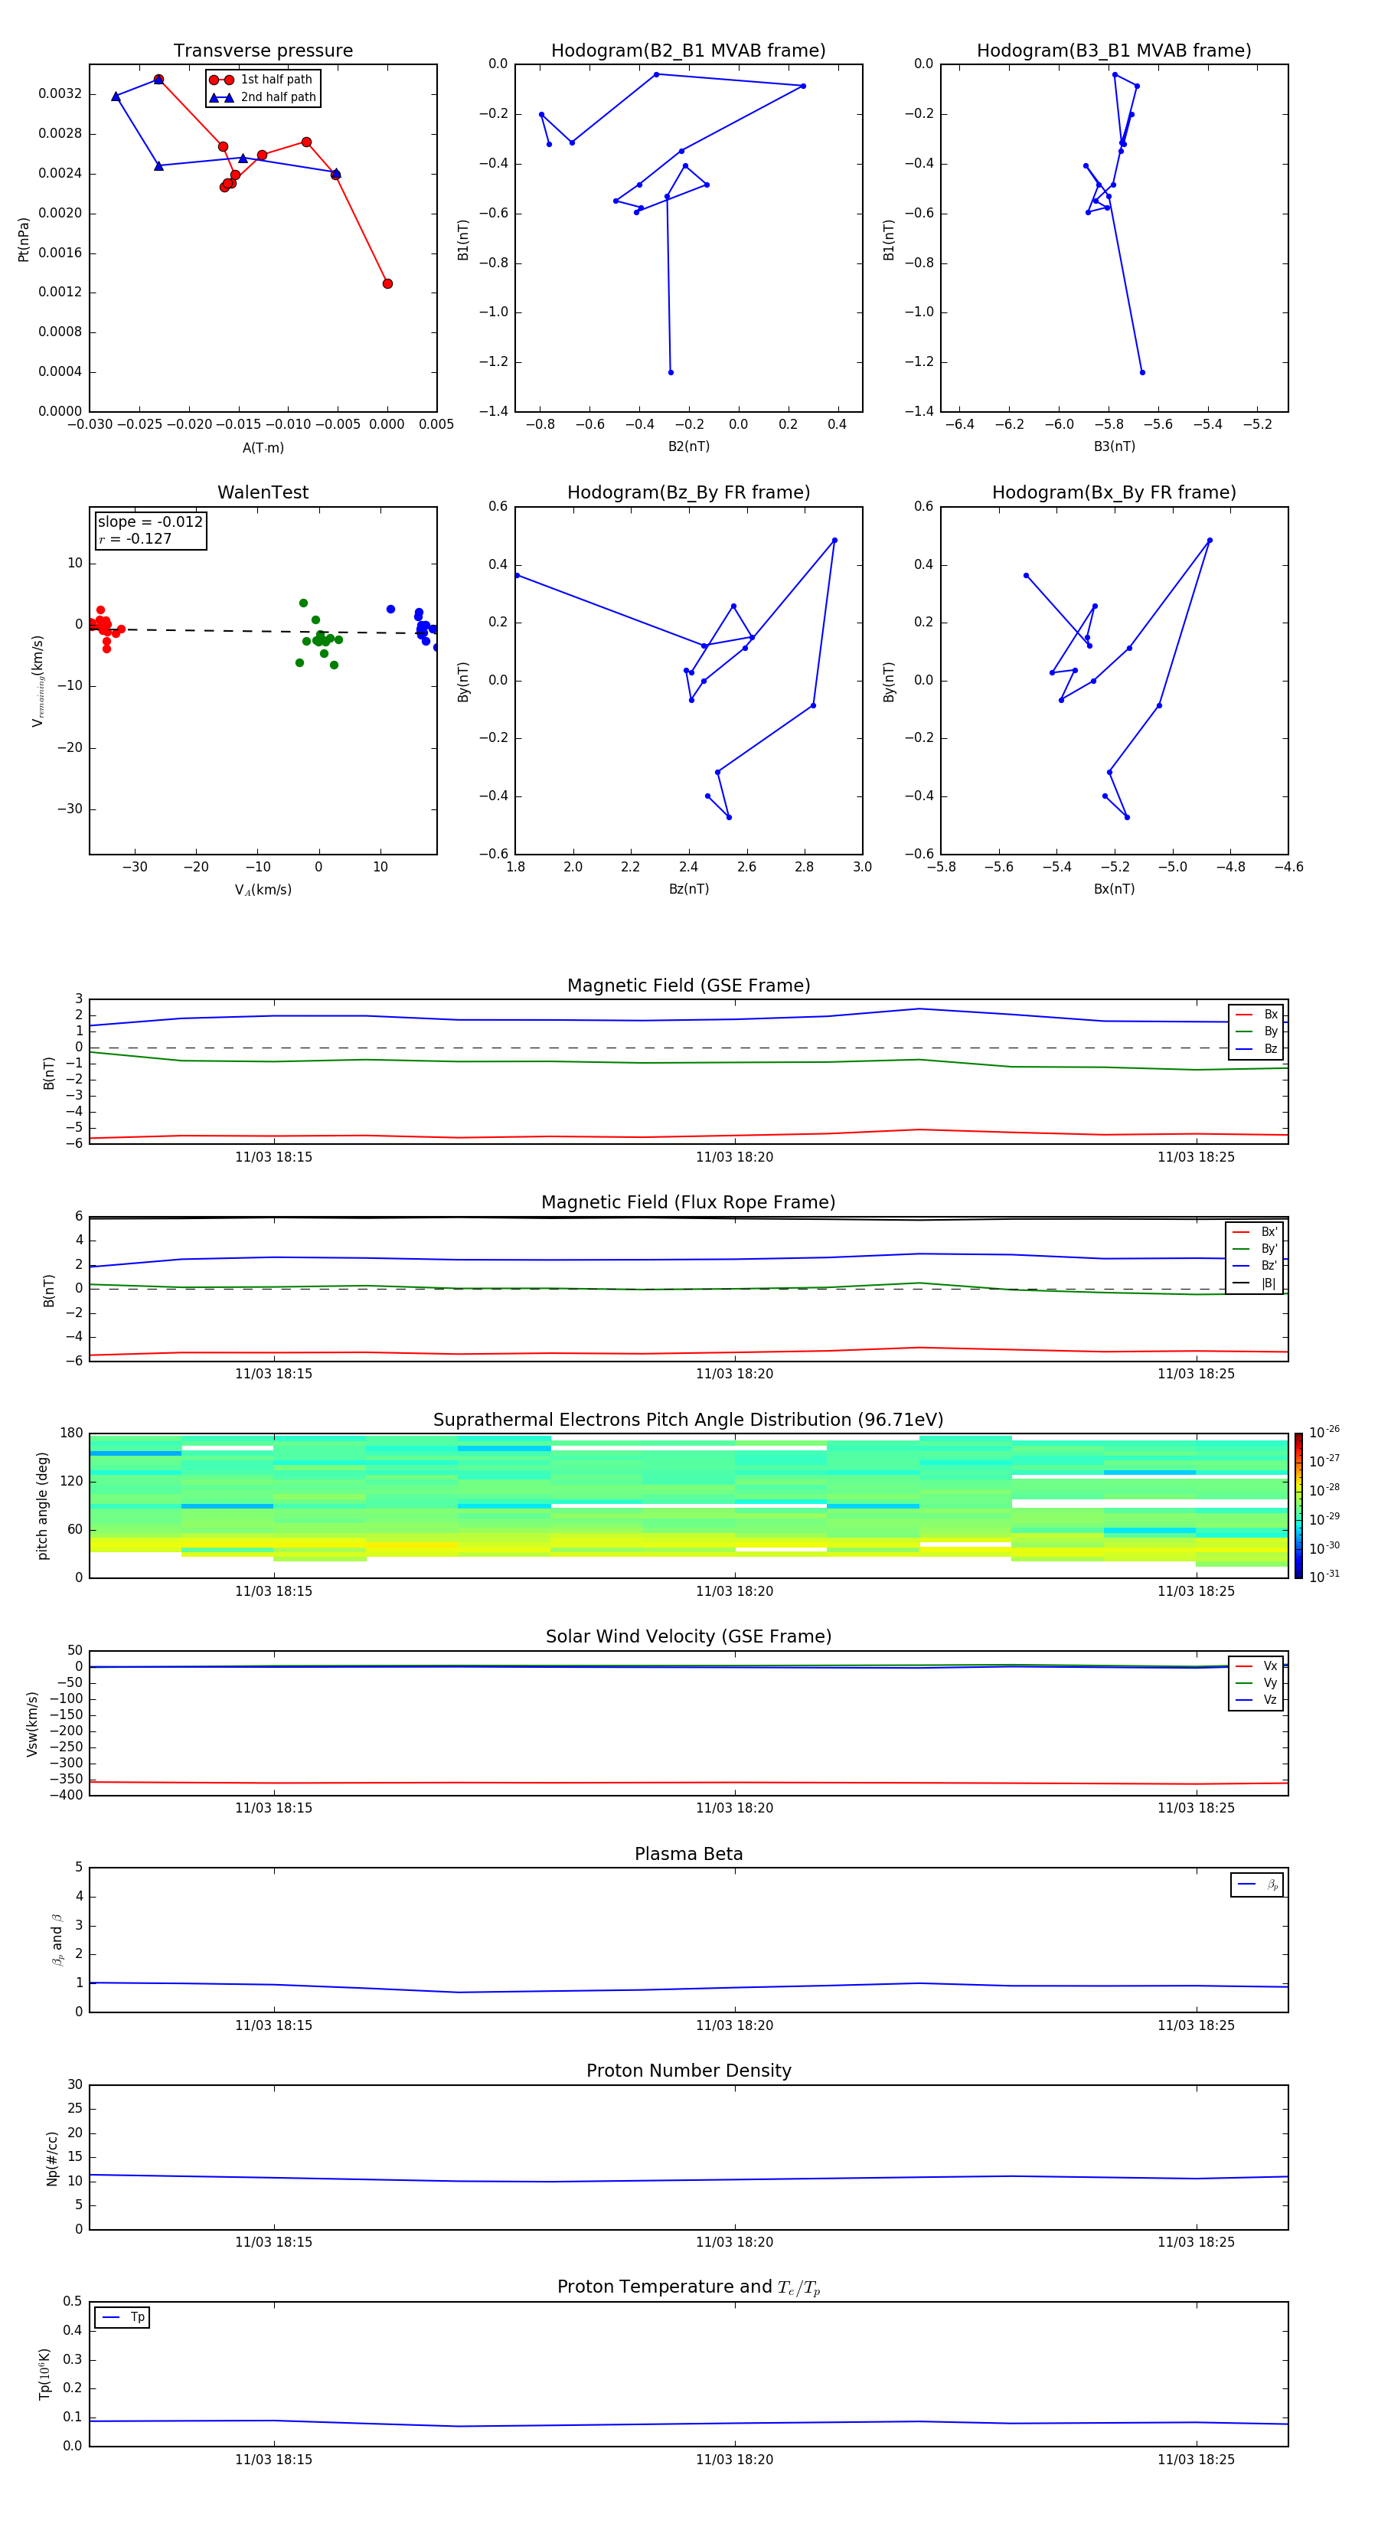Viewport: 1378px width, 2527px height.
Task: Click the 'WalenTest' plot title
Action: [x=263, y=492]
